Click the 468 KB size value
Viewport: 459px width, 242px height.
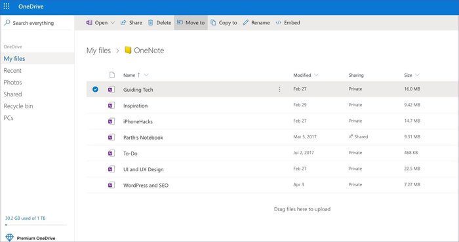tap(411, 152)
